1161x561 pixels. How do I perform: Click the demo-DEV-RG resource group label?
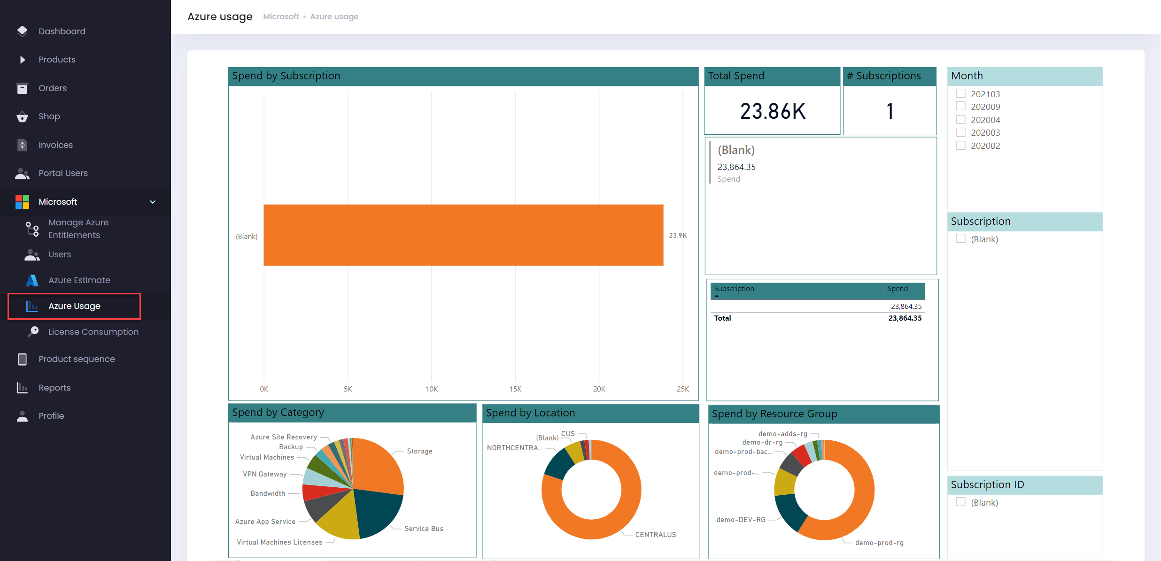[741, 520]
